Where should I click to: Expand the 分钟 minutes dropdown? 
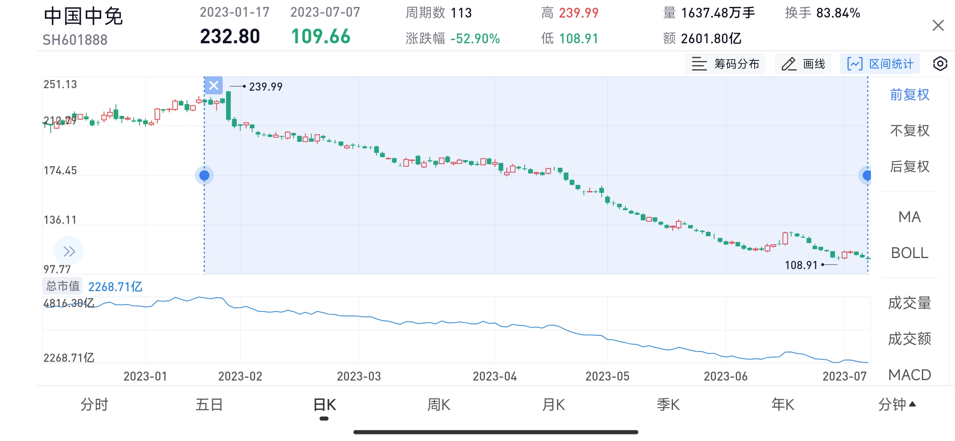(x=897, y=405)
